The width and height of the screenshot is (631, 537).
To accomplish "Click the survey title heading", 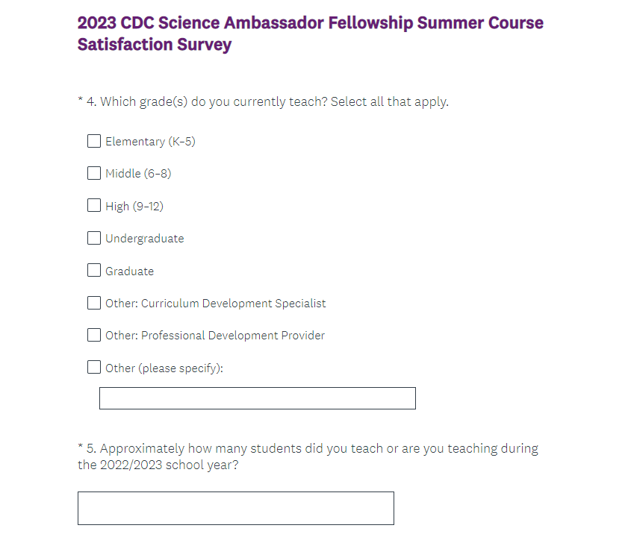I will pyautogui.click(x=310, y=34).
